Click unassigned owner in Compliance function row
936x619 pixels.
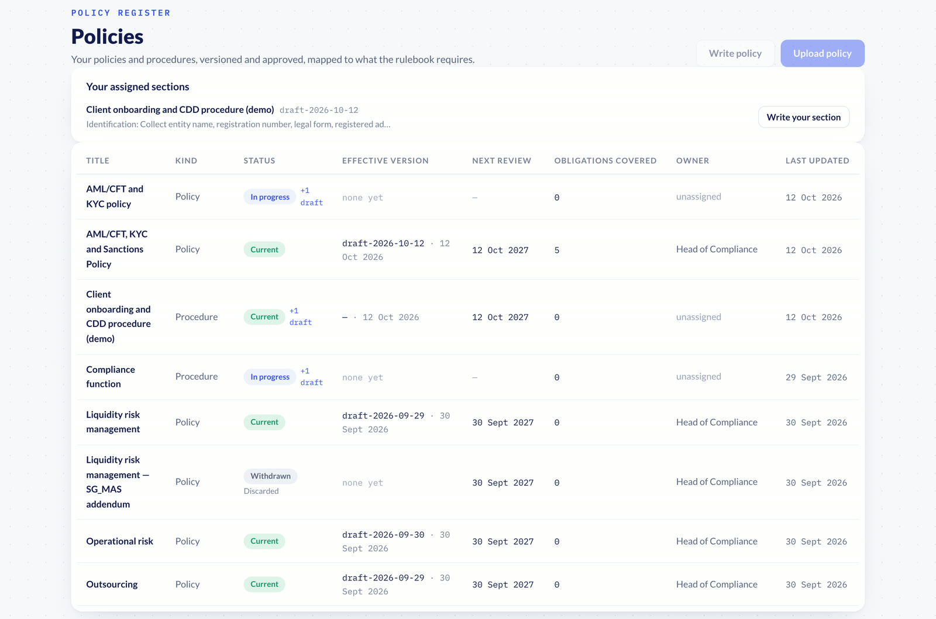[x=698, y=376]
